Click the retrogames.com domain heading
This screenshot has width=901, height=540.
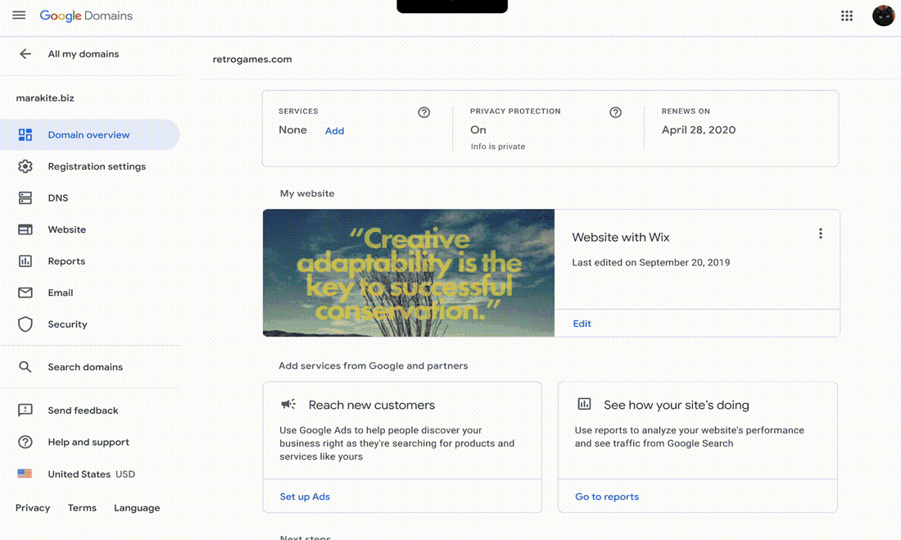[x=252, y=59]
